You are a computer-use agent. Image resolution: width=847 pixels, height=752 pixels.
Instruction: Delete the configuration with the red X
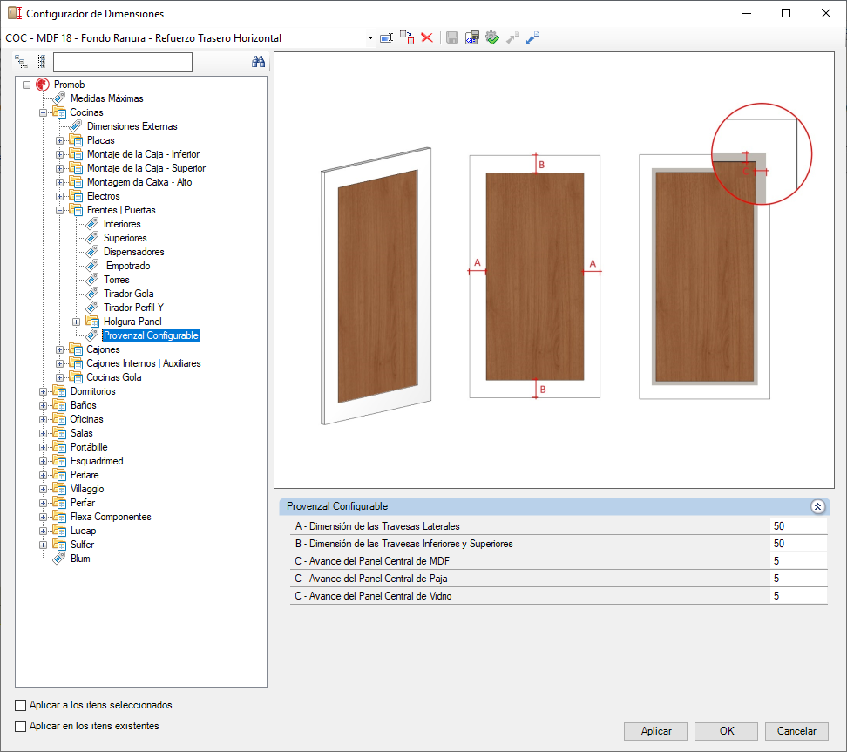click(427, 37)
